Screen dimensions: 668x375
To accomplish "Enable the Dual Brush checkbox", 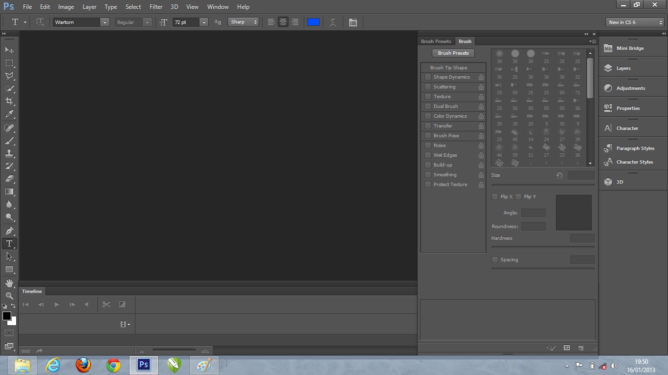I will pos(428,106).
